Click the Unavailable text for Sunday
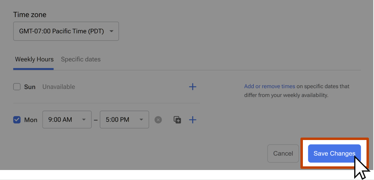Screen dimensions: 374x180 pos(59,87)
